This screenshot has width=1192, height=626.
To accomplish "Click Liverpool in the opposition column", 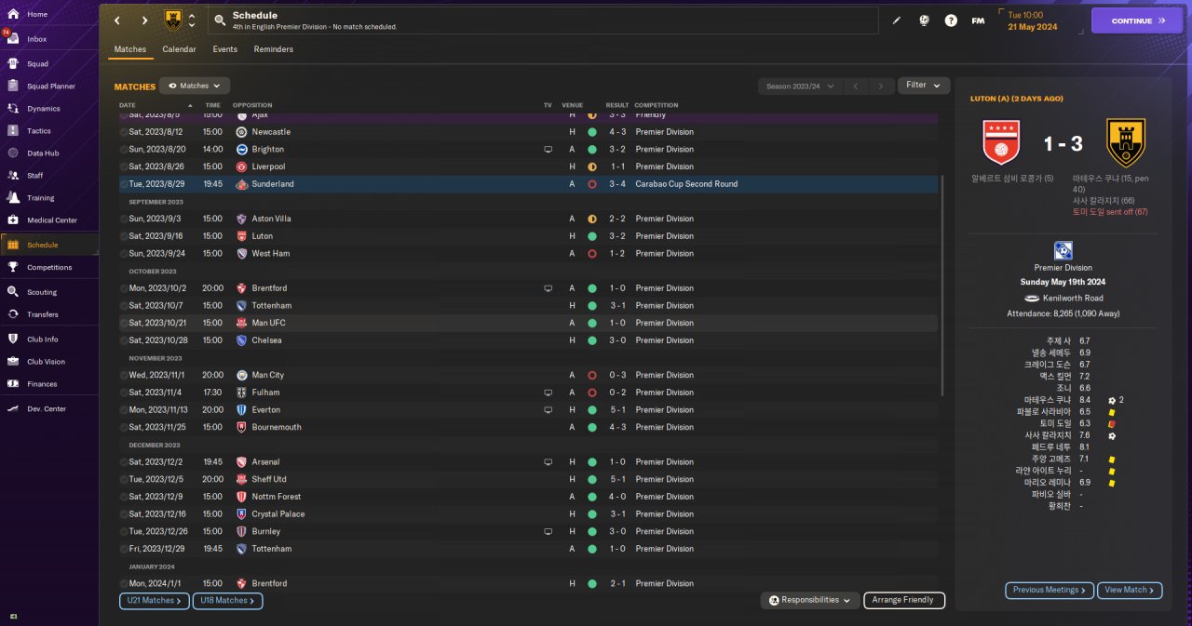I will [x=268, y=166].
